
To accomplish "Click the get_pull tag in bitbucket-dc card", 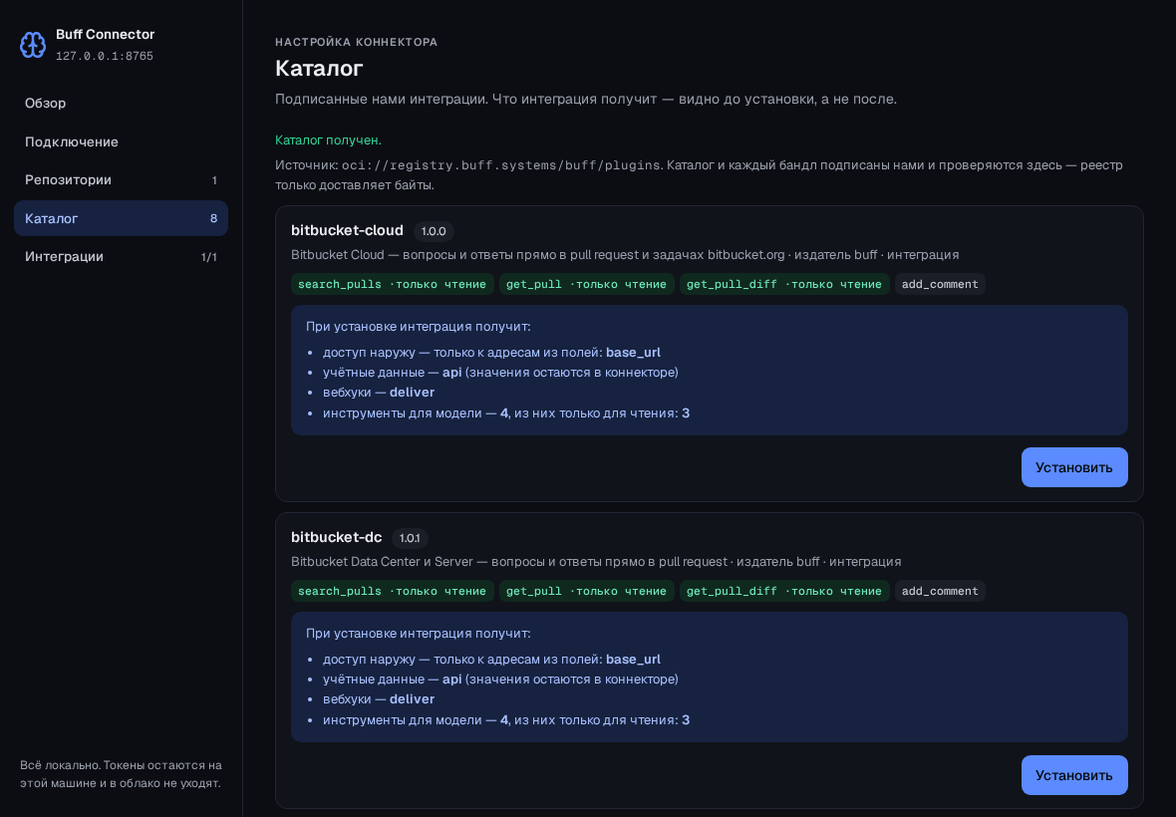I will click(586, 591).
